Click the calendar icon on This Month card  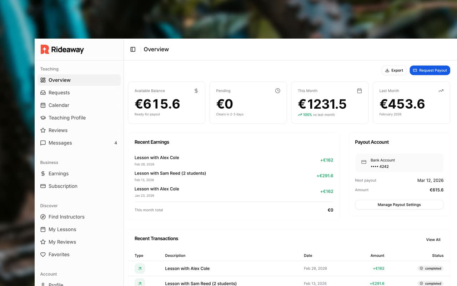pos(359,90)
